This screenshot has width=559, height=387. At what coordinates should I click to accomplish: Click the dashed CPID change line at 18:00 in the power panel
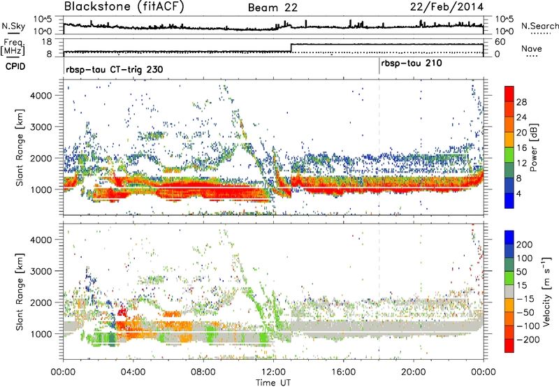click(x=379, y=147)
